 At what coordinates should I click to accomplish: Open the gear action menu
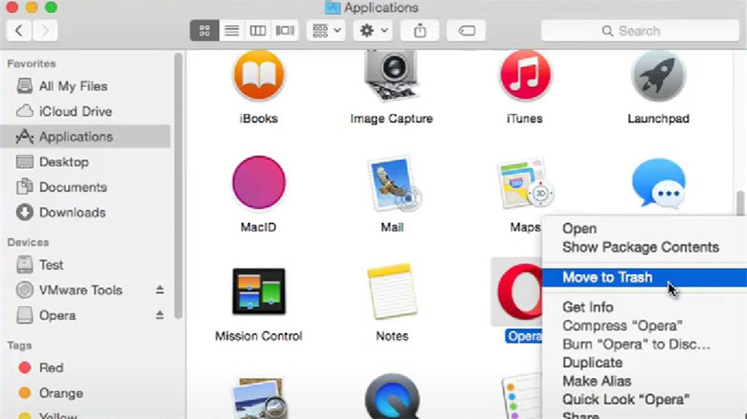point(373,31)
